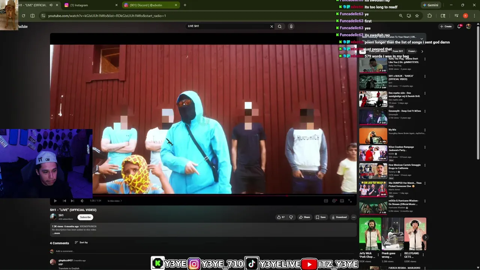Image resolution: width=480 pixels, height=270 pixels.
Task: Seek on the red video progress bar
Action: (x=203, y=196)
